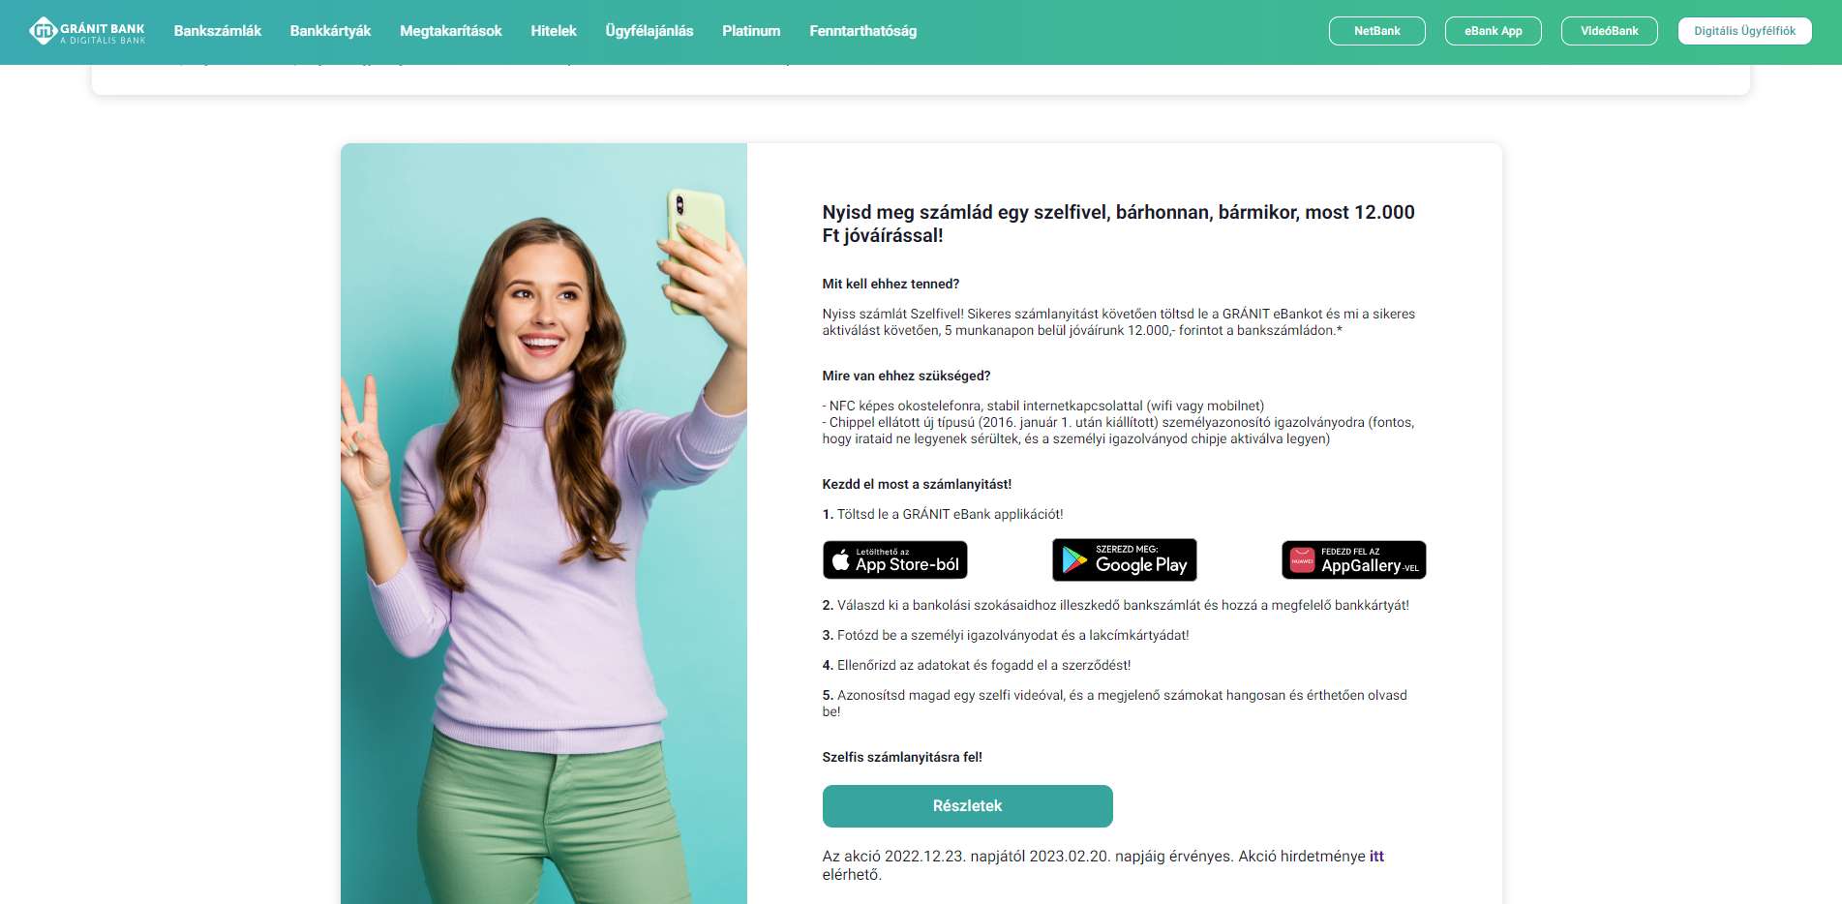Click the Digitális Ügyfélfiók button
This screenshot has width=1842, height=904.
pyautogui.click(x=1745, y=31)
